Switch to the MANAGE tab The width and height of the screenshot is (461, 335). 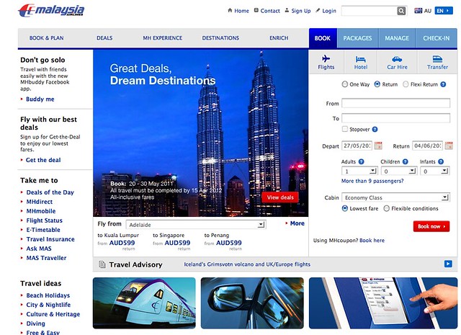[x=397, y=38]
